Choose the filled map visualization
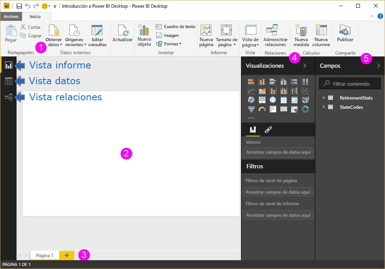385x269 pixels. click(x=305, y=100)
